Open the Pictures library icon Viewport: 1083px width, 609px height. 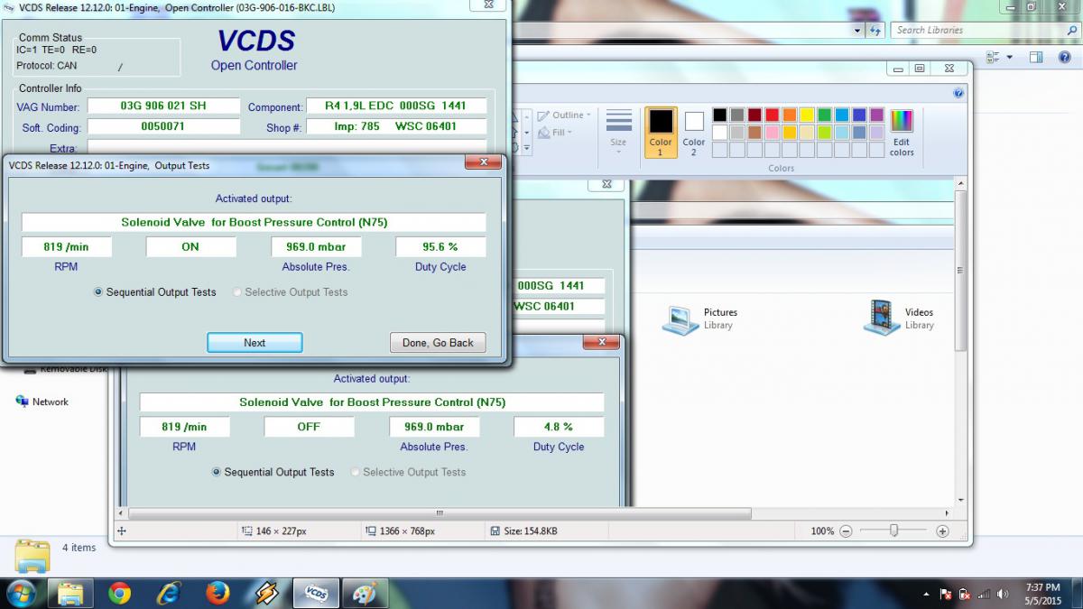(680, 318)
